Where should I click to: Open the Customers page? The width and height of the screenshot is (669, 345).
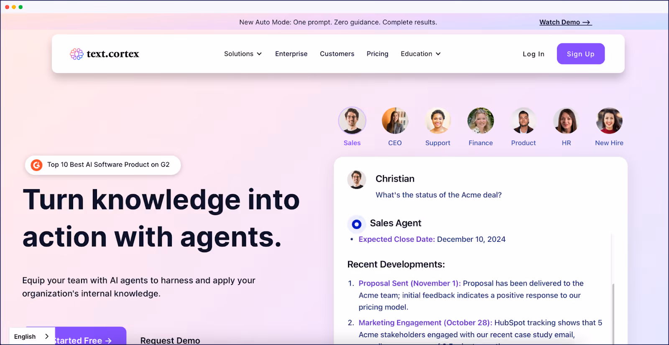pyautogui.click(x=337, y=54)
